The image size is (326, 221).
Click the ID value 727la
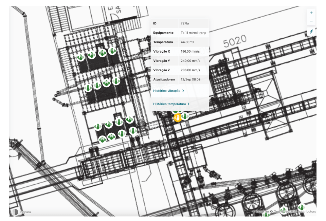pos(185,23)
